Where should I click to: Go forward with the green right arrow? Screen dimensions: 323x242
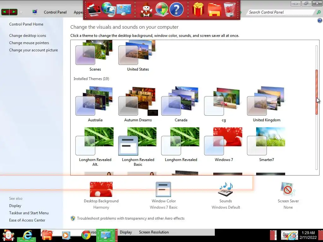click(13, 12)
